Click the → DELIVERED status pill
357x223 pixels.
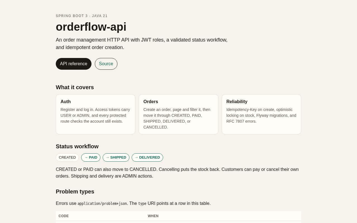click(x=147, y=157)
